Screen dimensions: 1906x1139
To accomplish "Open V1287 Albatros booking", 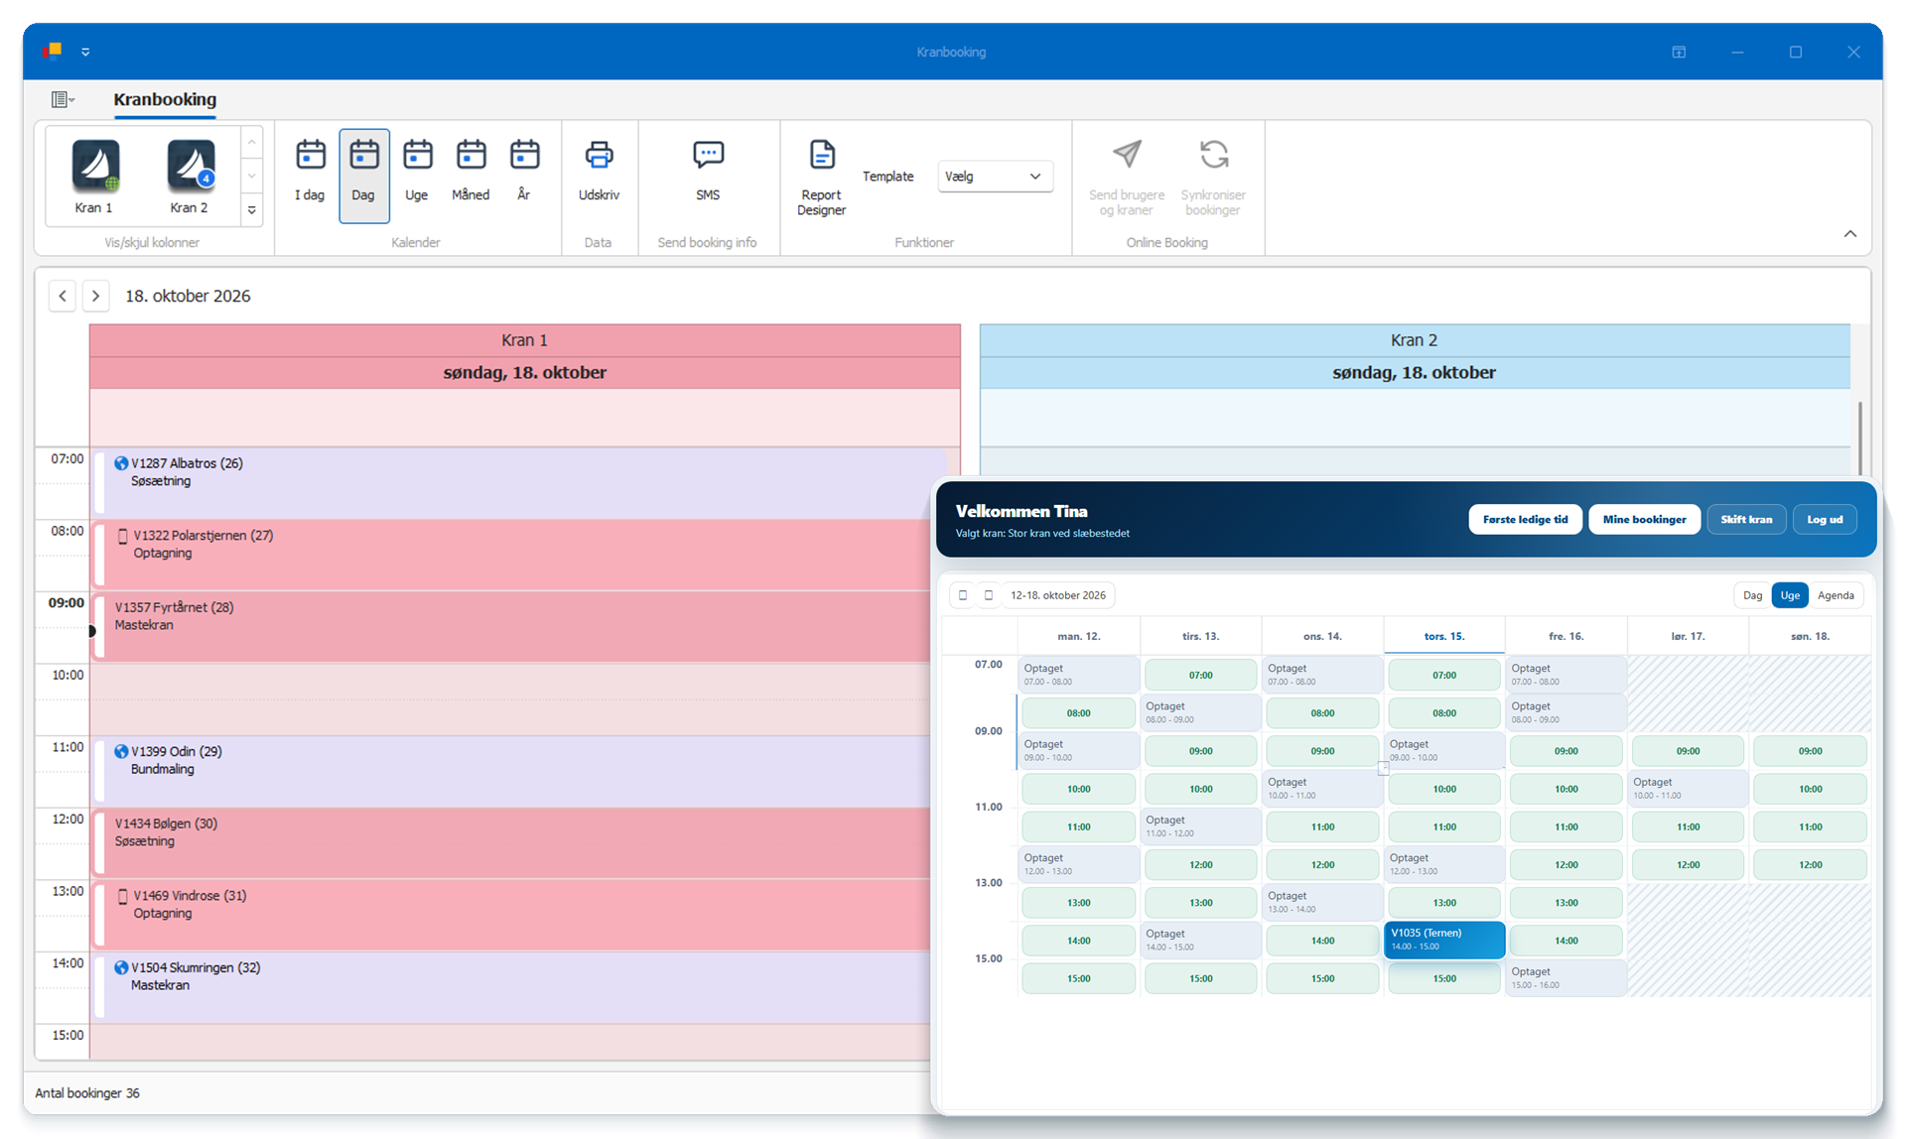I will [516, 482].
